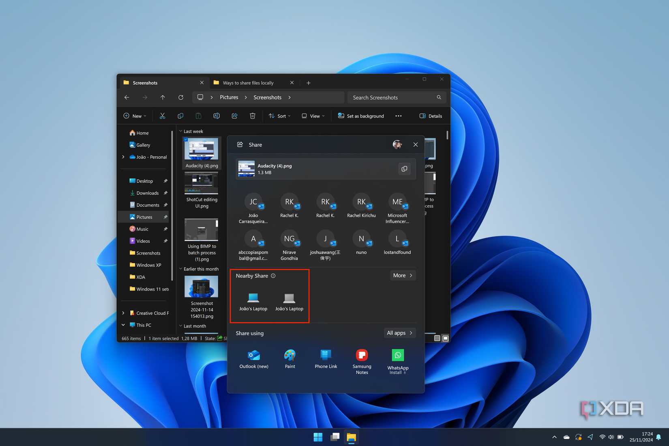
Task: Toggle the Details pane
Action: (x=430, y=116)
